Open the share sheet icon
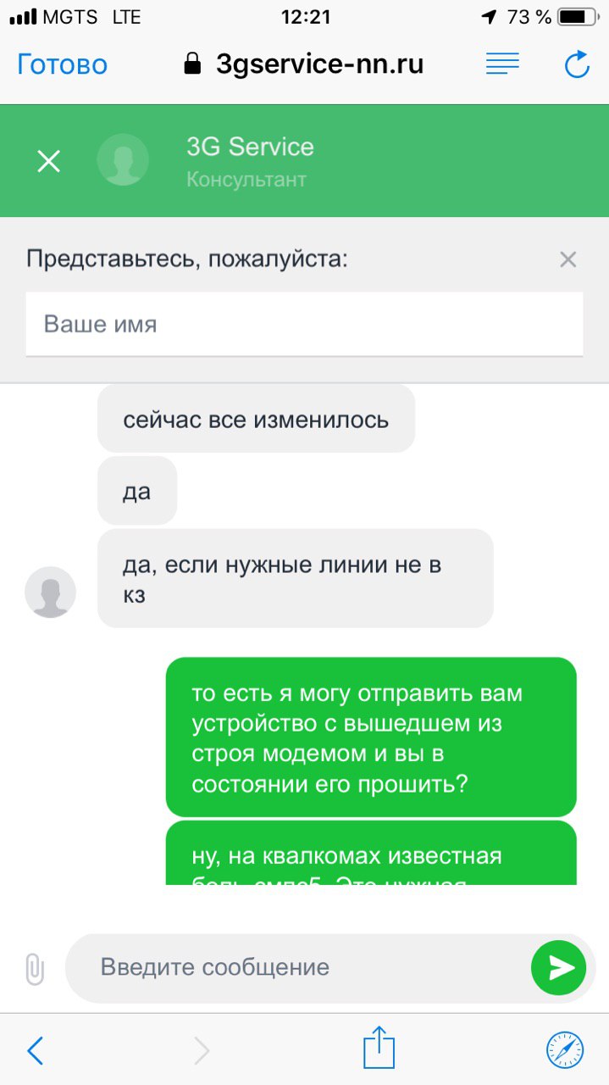Viewport: 609px width, 1085px height. click(x=379, y=1047)
